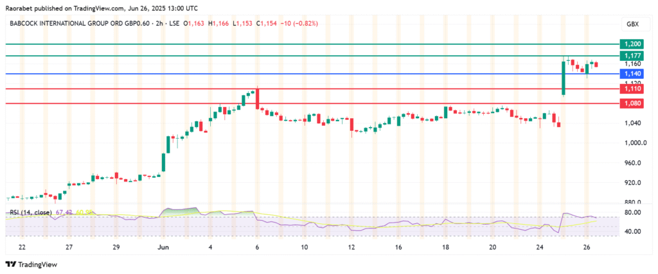Click the RSI (14, close) indicator label
The width and height of the screenshot is (658, 274).
click(x=28, y=212)
